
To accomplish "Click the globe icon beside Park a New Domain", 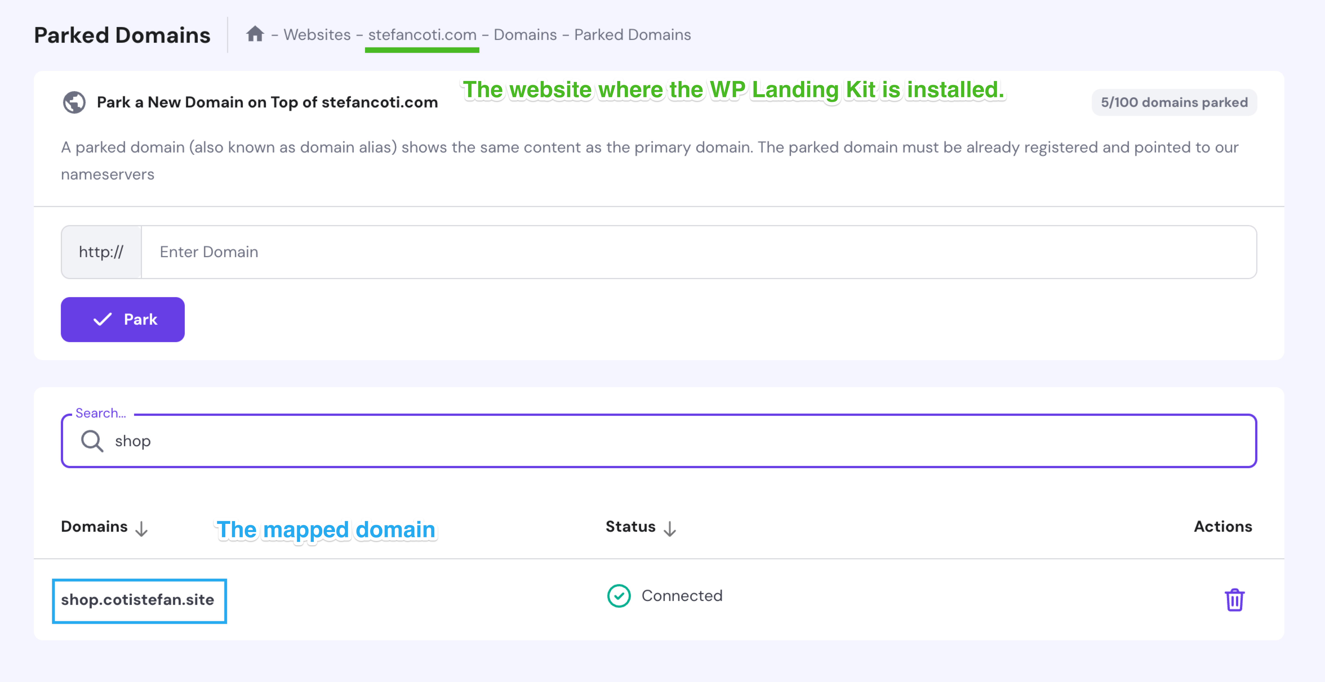I will click(74, 101).
